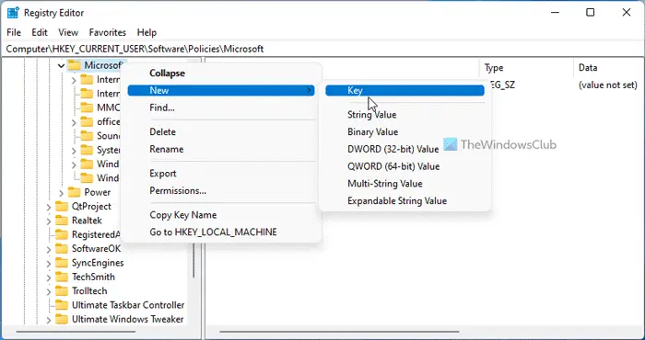
Task: Click the SyncEngines folder icon
Action: [62, 263]
